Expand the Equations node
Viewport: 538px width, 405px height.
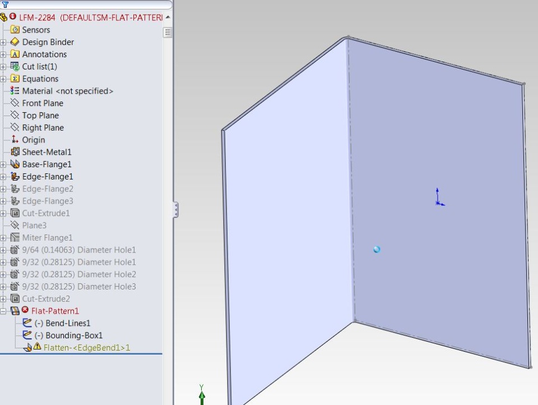click(3, 79)
